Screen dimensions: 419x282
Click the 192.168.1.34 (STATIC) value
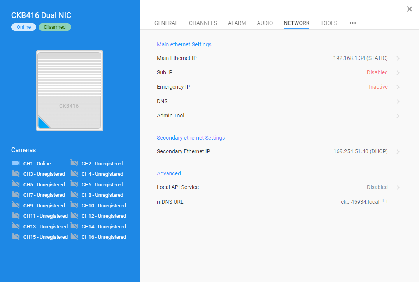pyautogui.click(x=361, y=58)
